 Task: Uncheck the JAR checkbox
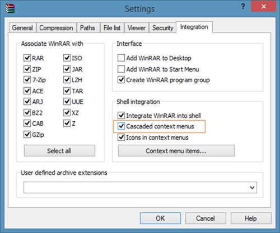67,69
